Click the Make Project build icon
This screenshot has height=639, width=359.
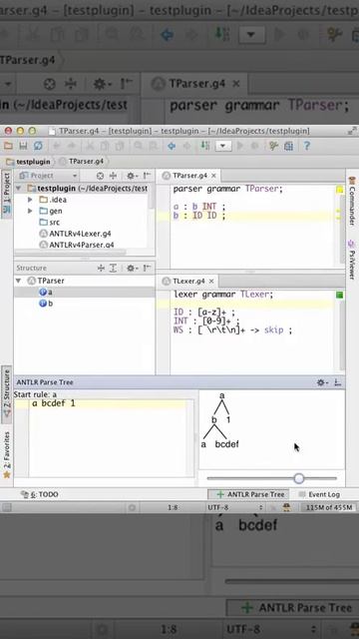point(205,146)
